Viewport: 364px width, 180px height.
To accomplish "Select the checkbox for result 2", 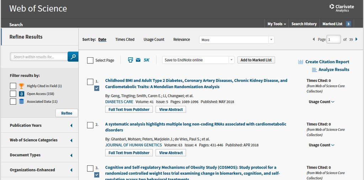I will coord(90,125).
